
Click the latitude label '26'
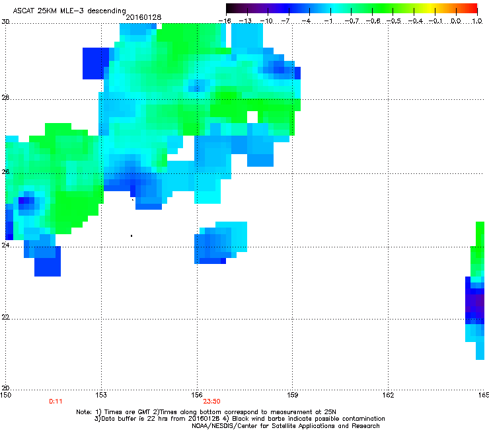pyautogui.click(x=5, y=172)
